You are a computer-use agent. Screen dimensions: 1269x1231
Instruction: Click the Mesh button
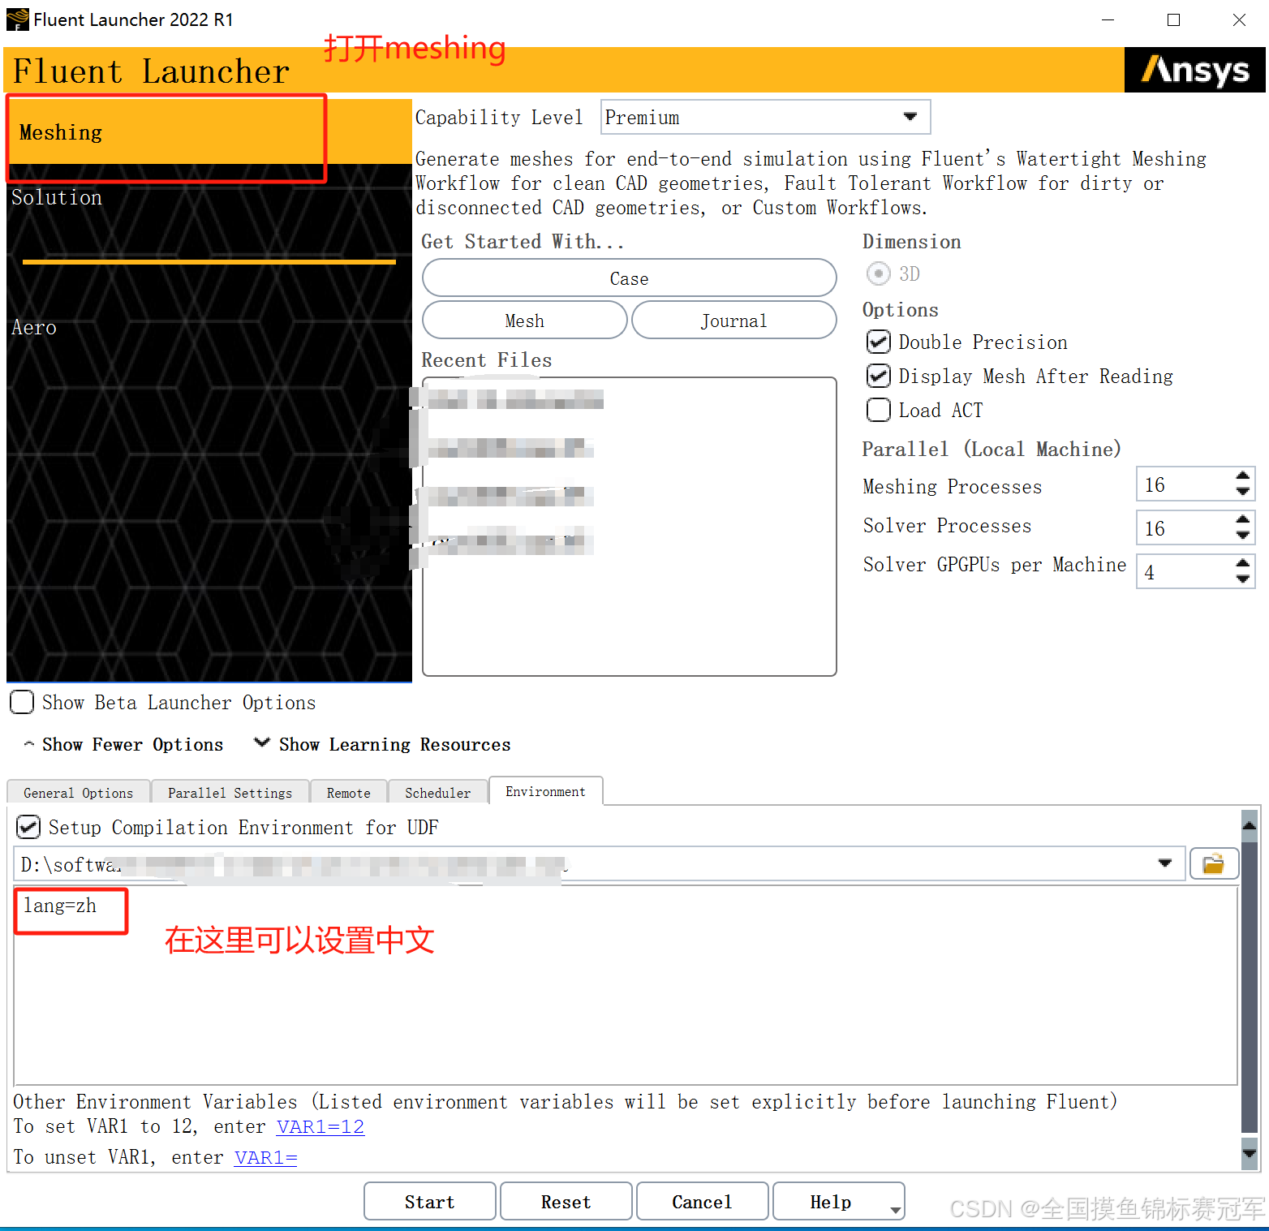[524, 321]
